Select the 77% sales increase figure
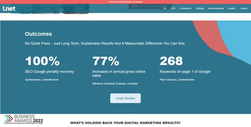The image size is (251, 127). (106, 61)
